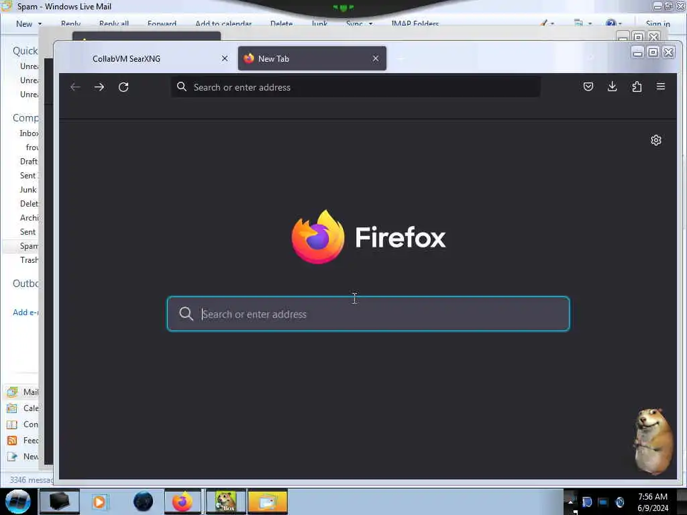
Task: Go forward with Firefox forward arrow
Action: coord(99,87)
